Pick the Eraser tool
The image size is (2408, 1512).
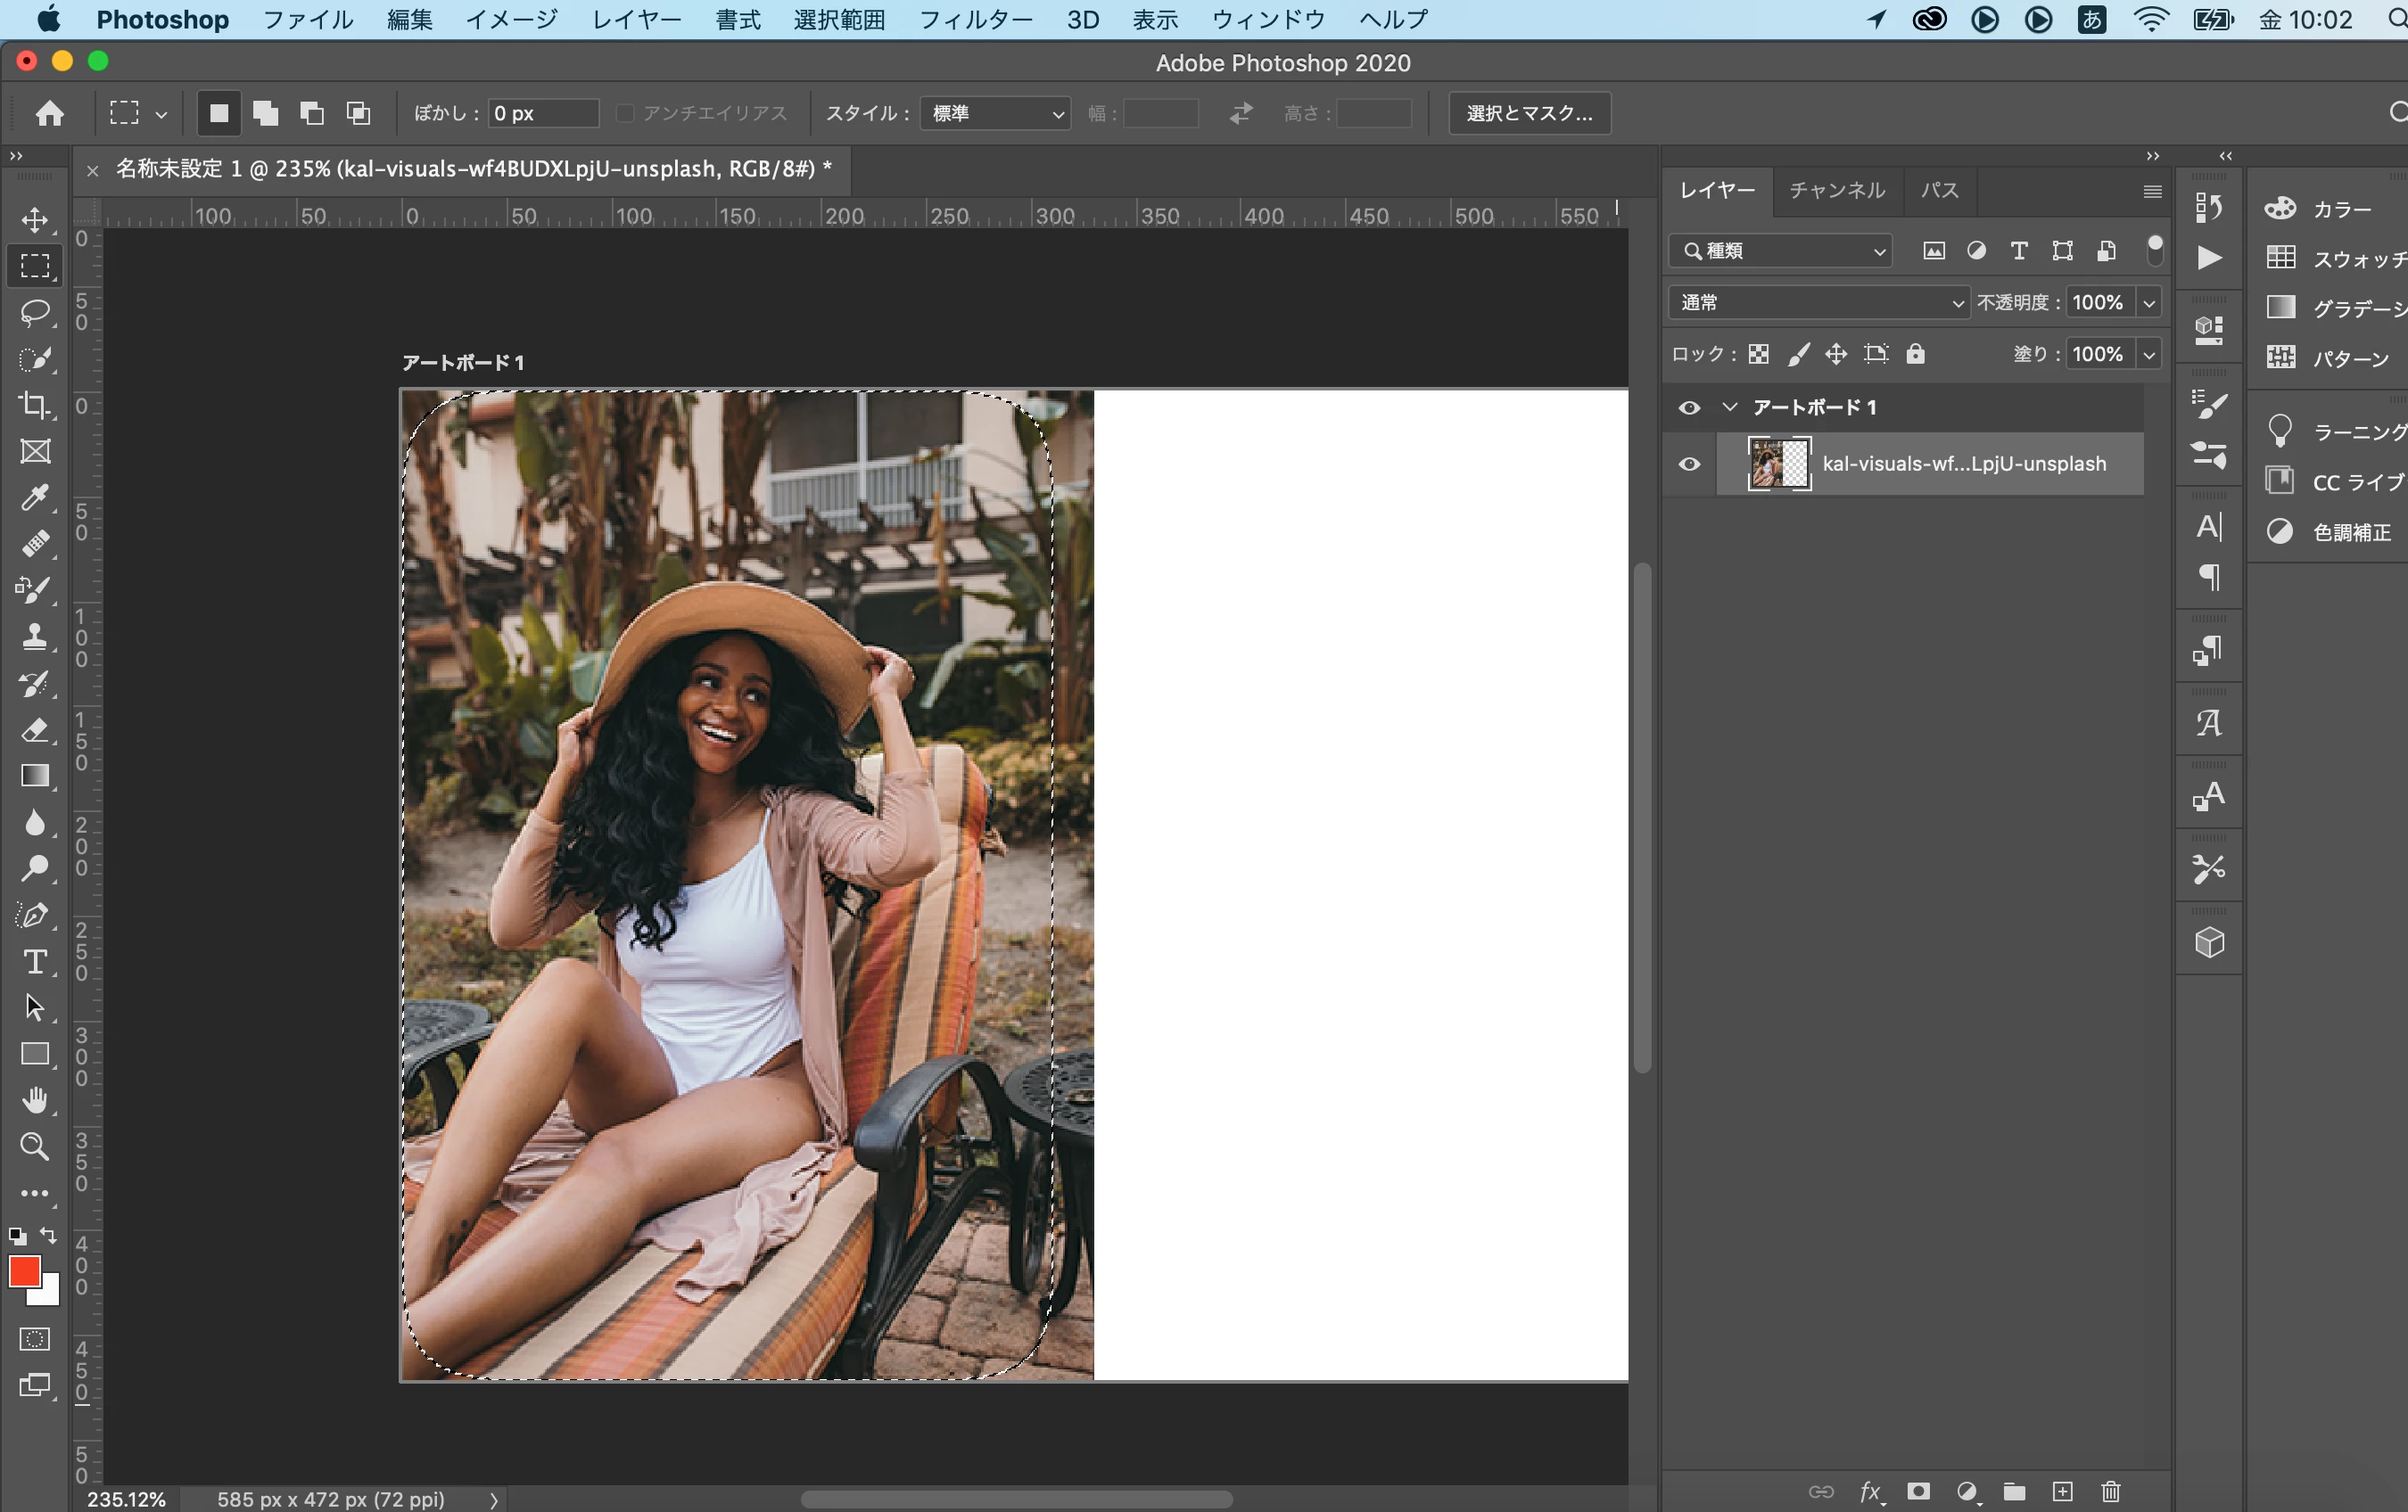click(35, 729)
